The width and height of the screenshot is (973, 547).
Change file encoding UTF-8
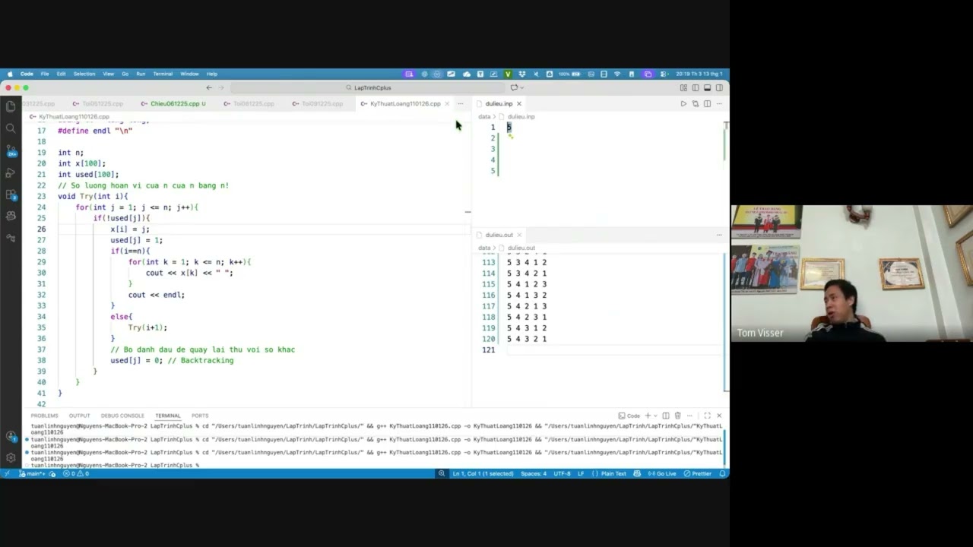562,473
